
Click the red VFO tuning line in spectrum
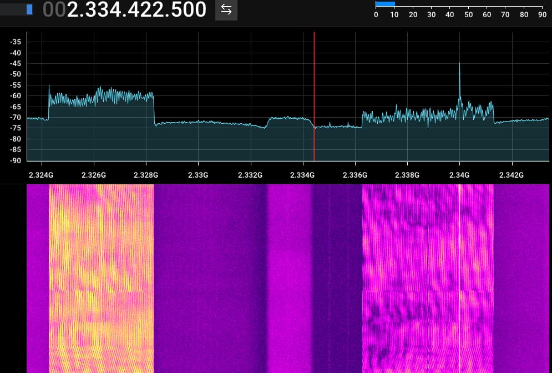[315, 97]
